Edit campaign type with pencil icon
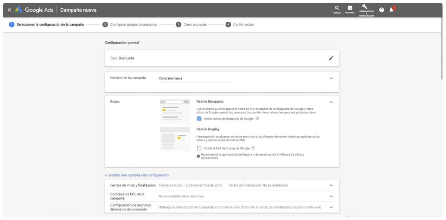Image resolution: width=446 pixels, height=220 pixels. click(x=331, y=58)
